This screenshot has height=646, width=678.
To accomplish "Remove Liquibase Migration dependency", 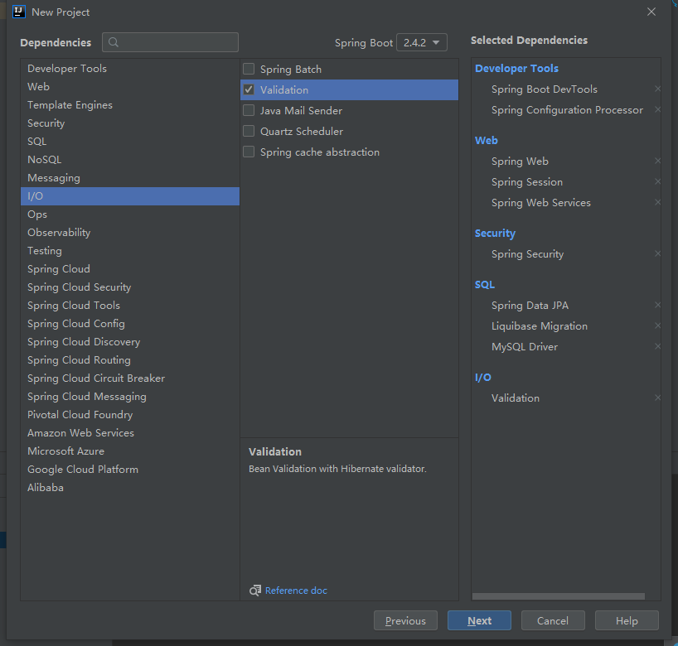I will (657, 326).
